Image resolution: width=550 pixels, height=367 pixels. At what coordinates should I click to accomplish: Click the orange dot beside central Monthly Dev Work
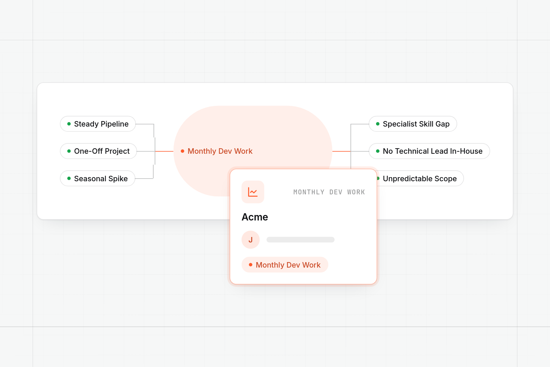pos(183,151)
